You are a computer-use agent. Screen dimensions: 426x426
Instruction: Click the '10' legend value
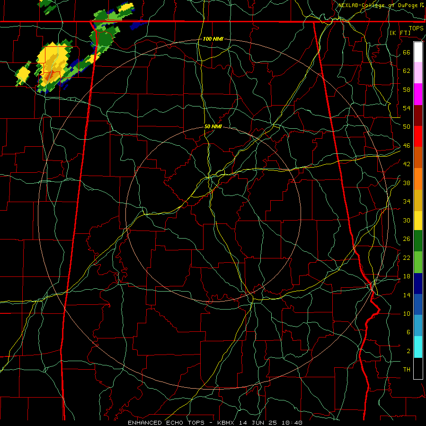coord(407,313)
